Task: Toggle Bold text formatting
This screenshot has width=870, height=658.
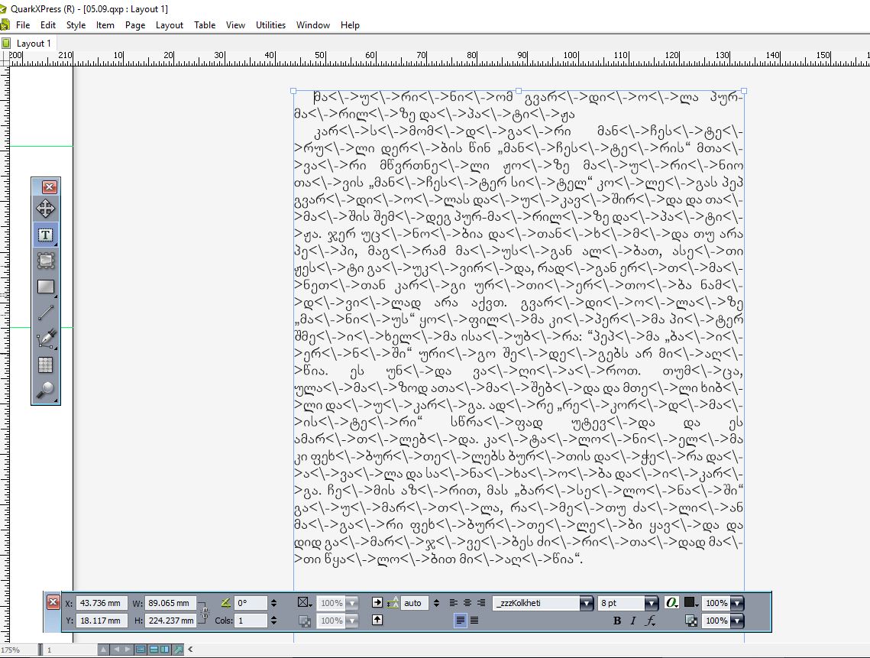Action: click(617, 621)
